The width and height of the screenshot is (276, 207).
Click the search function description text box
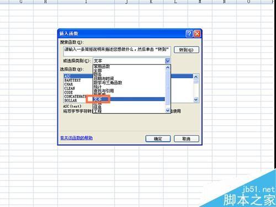click(117, 51)
